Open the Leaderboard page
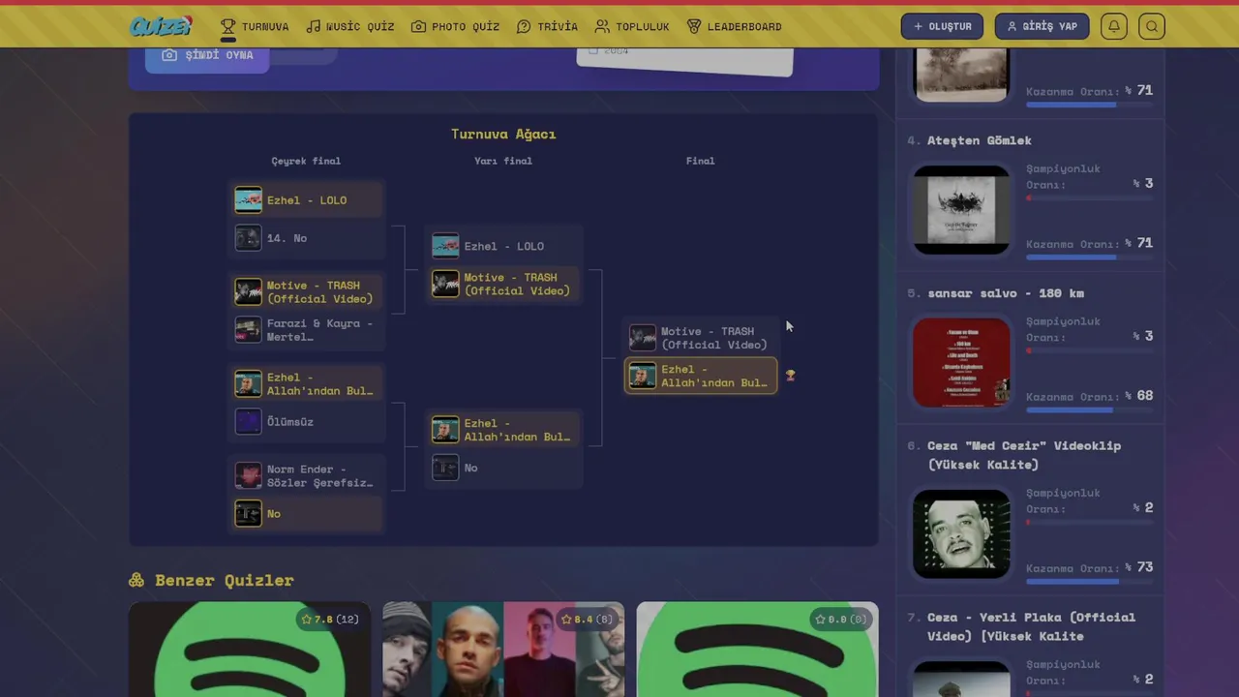The height and width of the screenshot is (697, 1239). 734,26
